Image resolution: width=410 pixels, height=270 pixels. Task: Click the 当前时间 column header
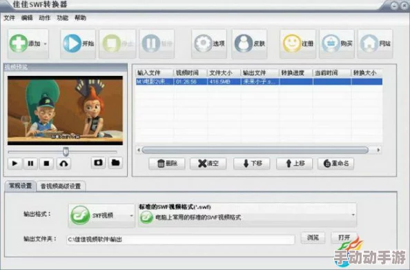pos(331,73)
